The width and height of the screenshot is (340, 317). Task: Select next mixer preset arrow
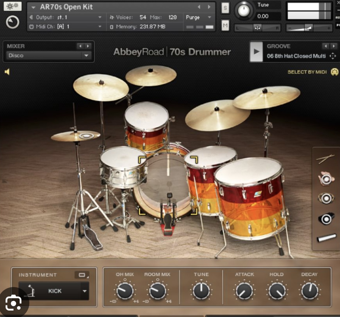tap(88, 46)
